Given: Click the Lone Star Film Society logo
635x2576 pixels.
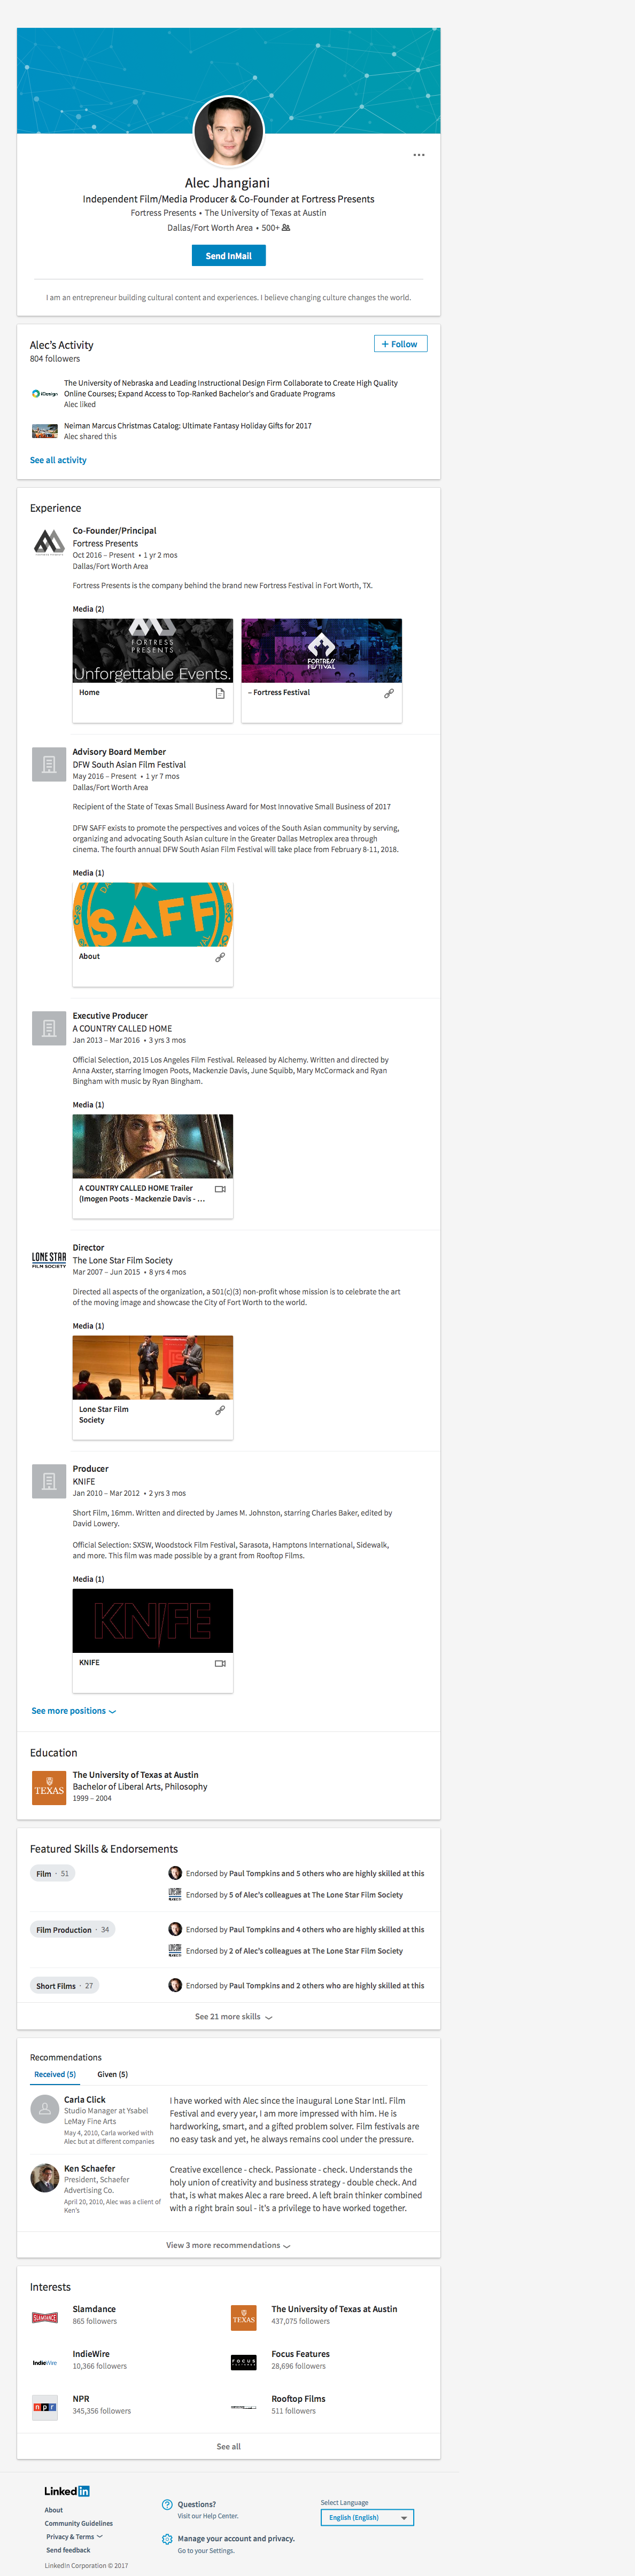Looking at the screenshot, I should point(49,1259).
